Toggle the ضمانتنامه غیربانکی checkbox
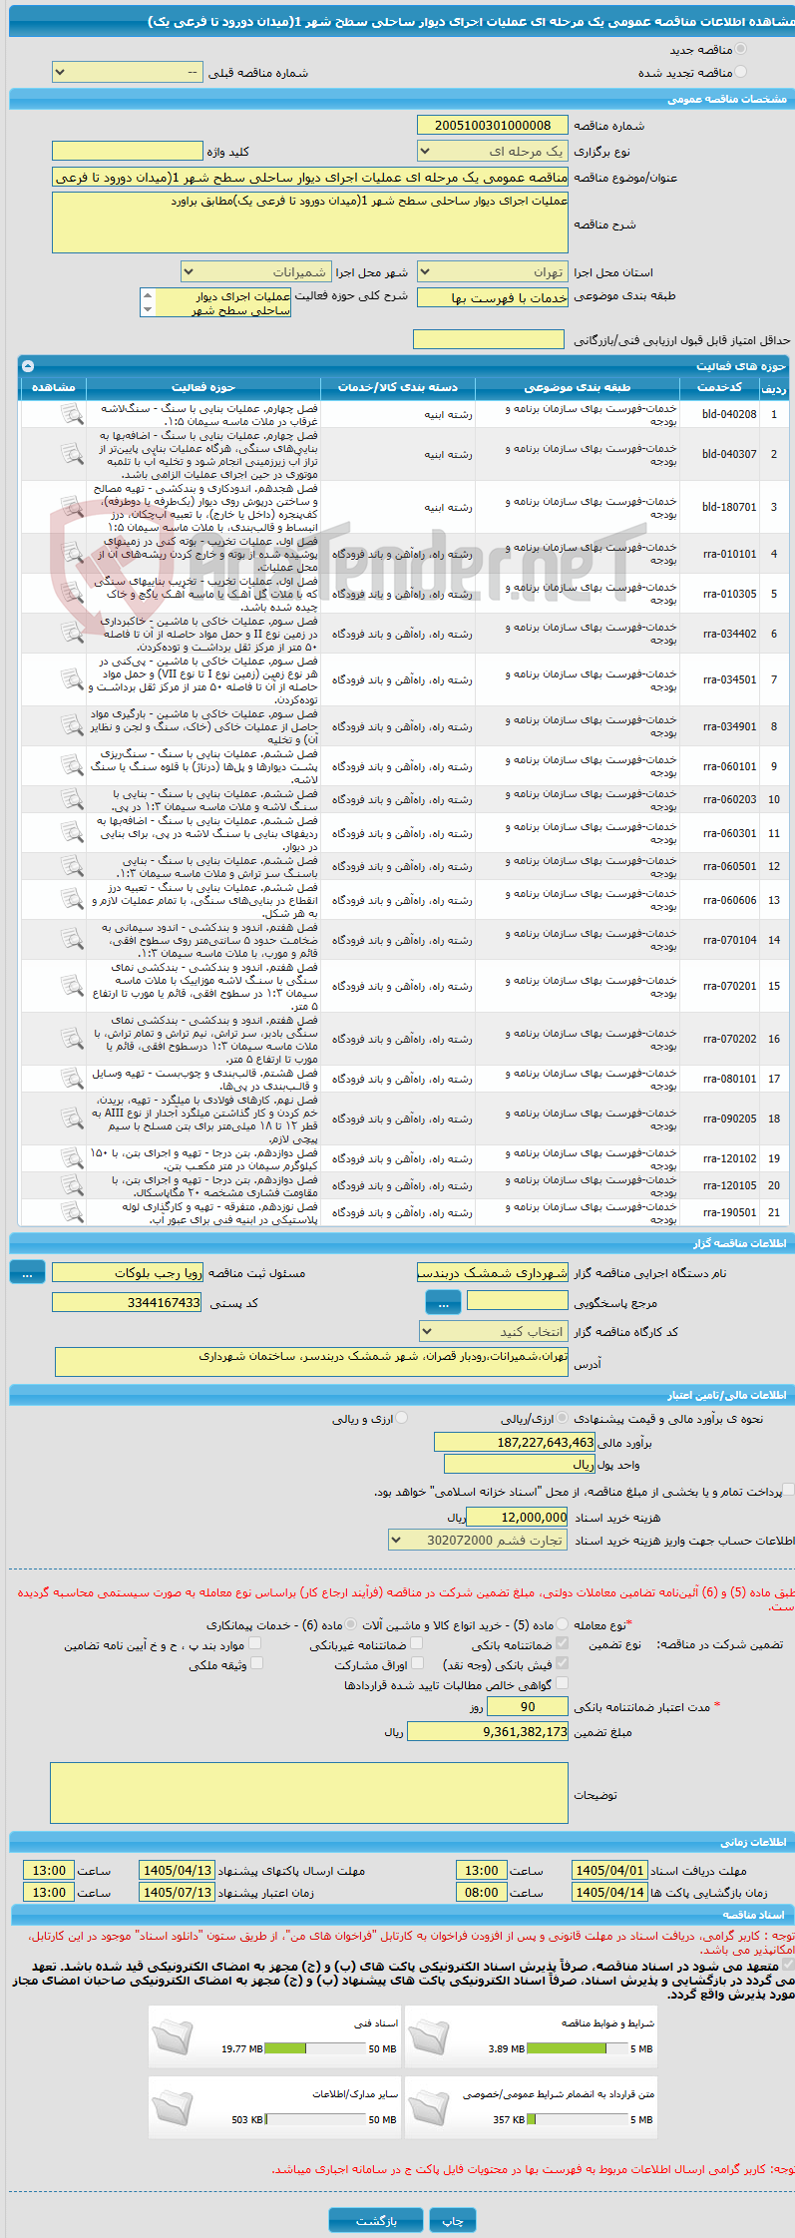This screenshot has height=2238, width=795. (x=416, y=1643)
